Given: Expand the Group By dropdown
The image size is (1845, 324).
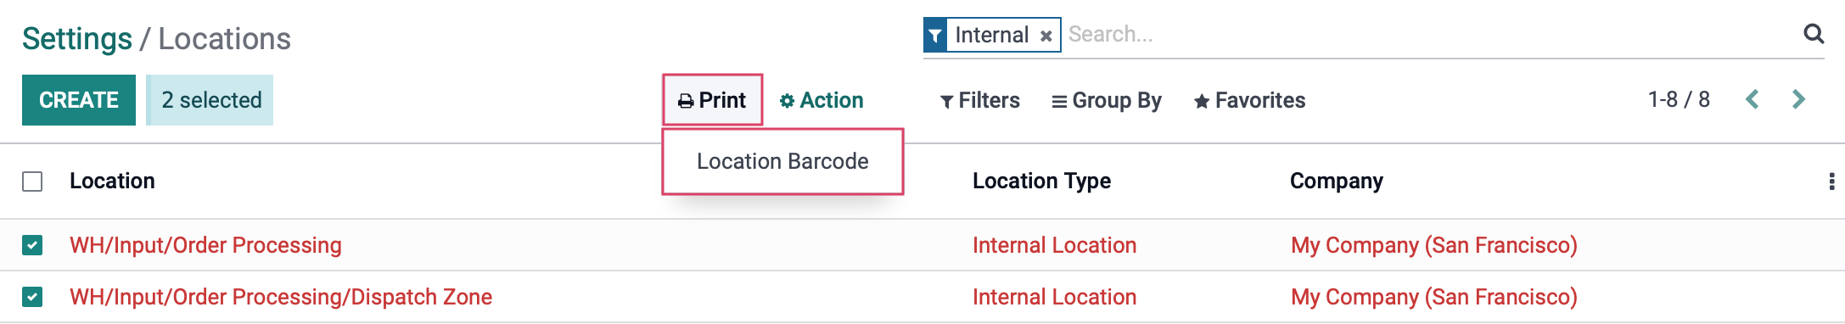Looking at the screenshot, I should pyautogui.click(x=1107, y=100).
